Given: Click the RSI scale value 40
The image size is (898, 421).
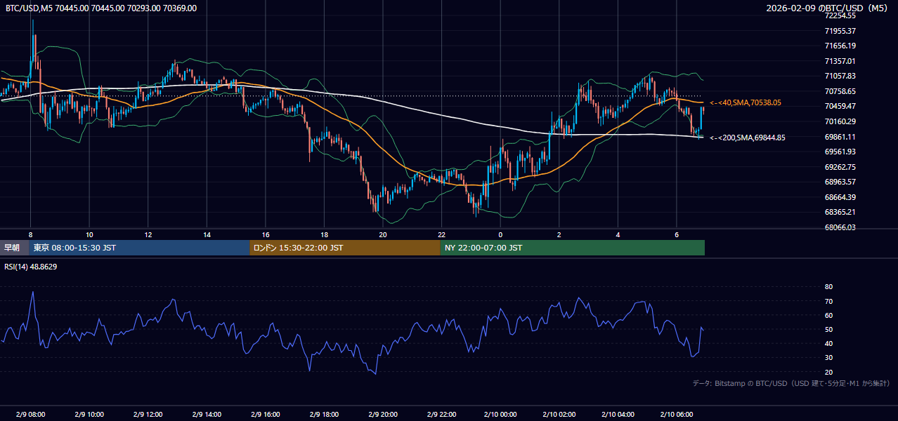Looking at the screenshot, I should coord(828,343).
